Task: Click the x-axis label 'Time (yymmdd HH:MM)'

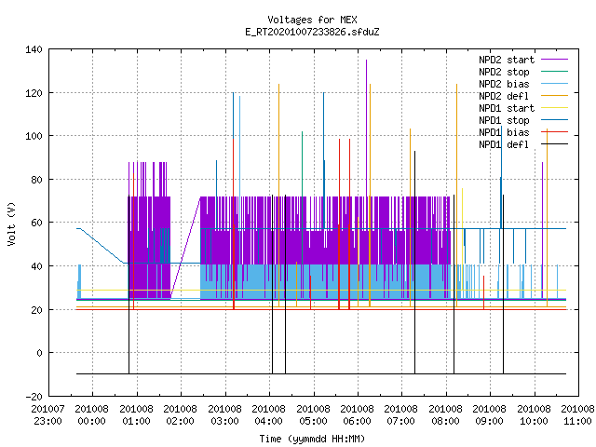Action: click(312, 439)
